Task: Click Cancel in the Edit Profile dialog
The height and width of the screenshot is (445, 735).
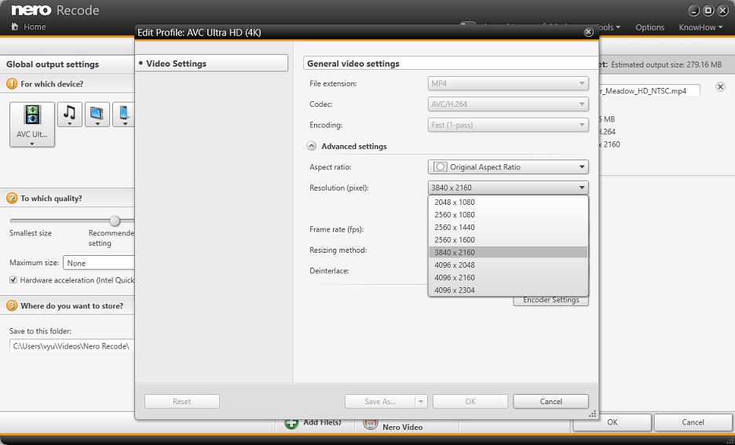Action: [x=550, y=401]
